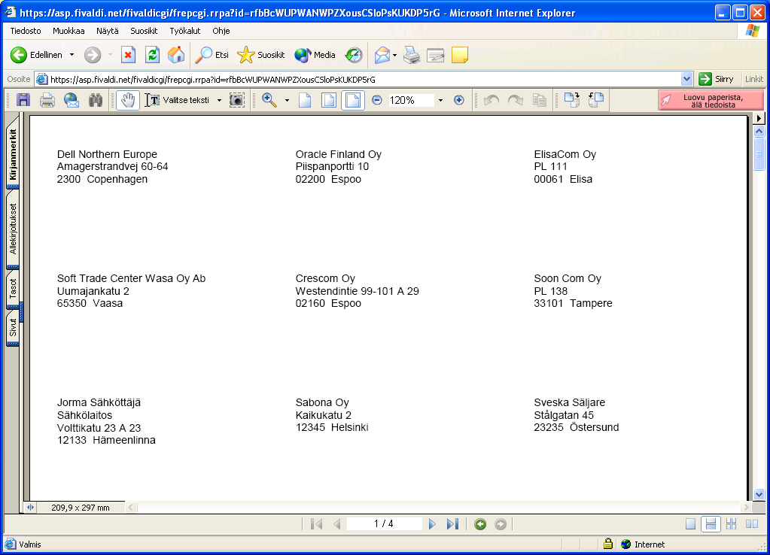The height and width of the screenshot is (555, 770).
Task: Zoom out with the minus button
Action: [x=376, y=100]
